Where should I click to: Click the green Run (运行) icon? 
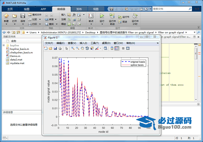click(102, 16)
